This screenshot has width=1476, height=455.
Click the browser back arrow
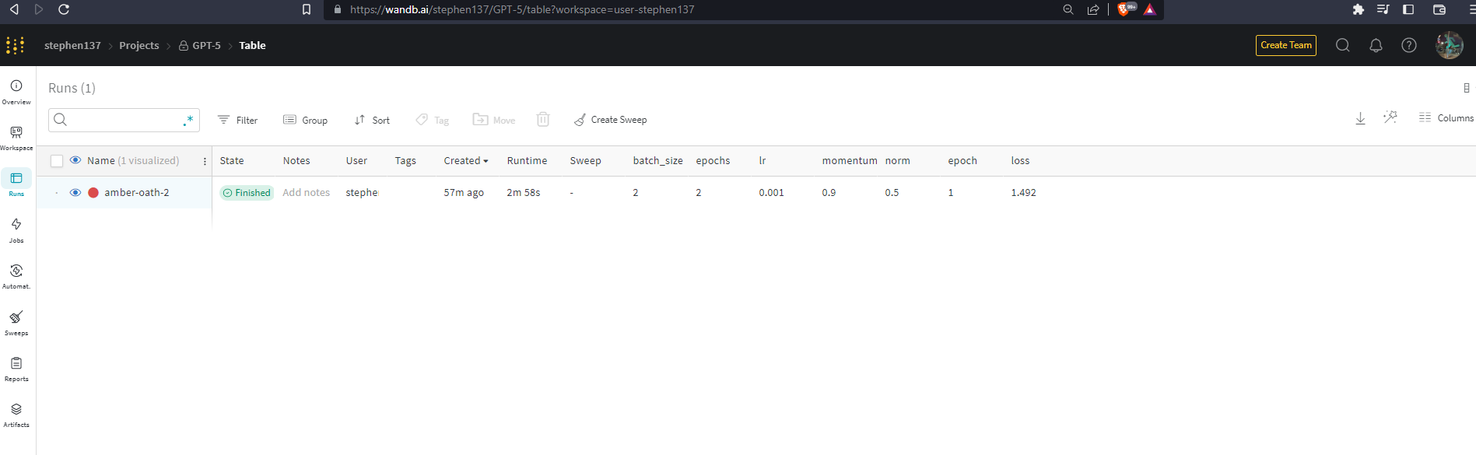pos(14,9)
